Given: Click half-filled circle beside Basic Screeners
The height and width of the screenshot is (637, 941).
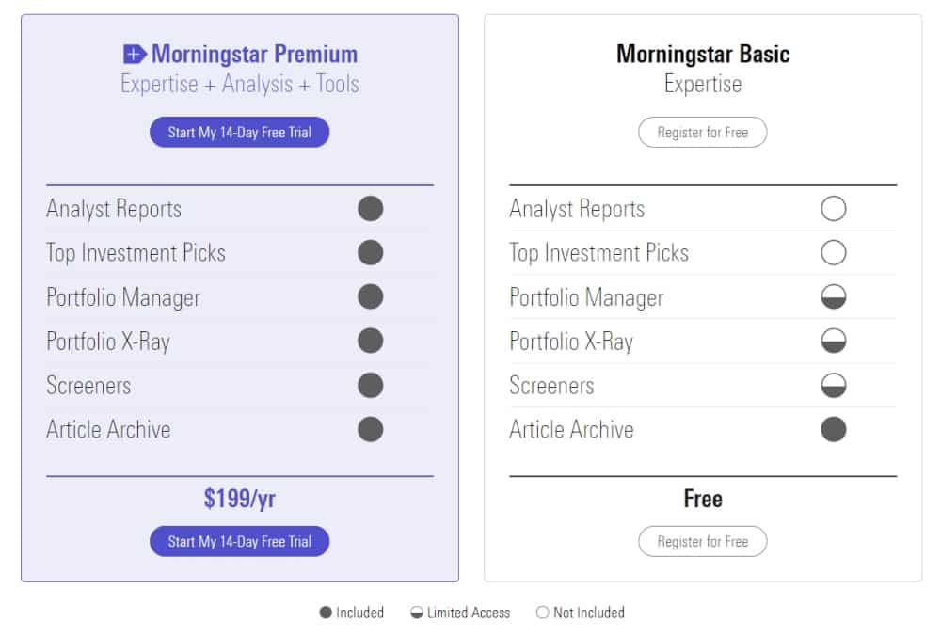Looking at the screenshot, I should (x=834, y=385).
